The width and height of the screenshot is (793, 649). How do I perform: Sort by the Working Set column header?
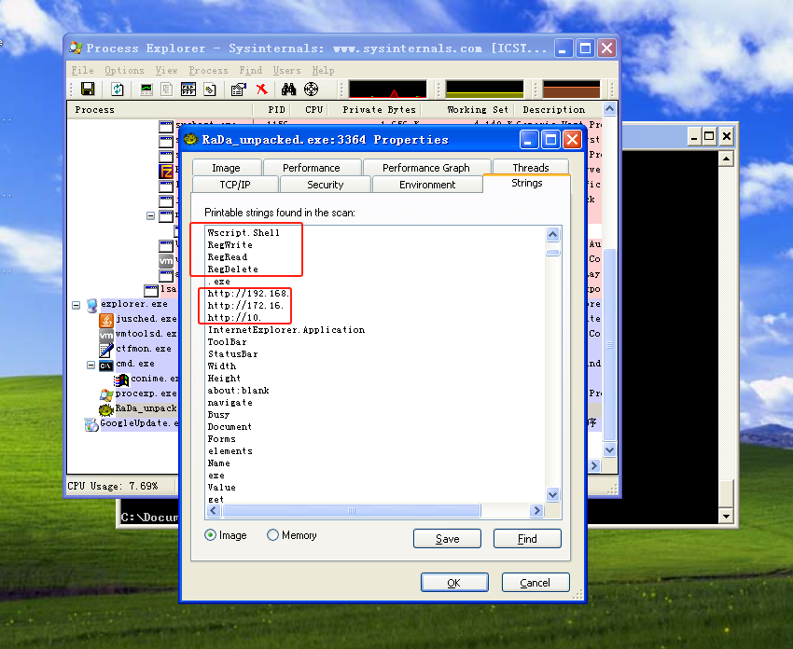pyautogui.click(x=478, y=110)
